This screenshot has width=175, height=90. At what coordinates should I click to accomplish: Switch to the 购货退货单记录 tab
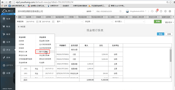coord(97,17)
